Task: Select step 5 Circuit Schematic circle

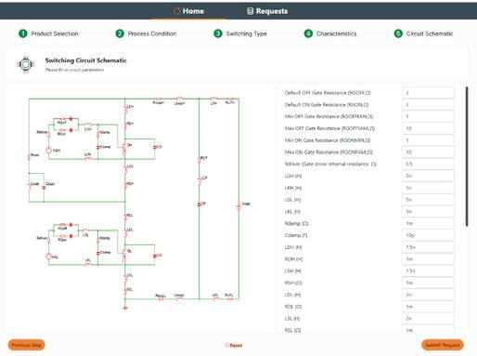Action: tap(398, 33)
